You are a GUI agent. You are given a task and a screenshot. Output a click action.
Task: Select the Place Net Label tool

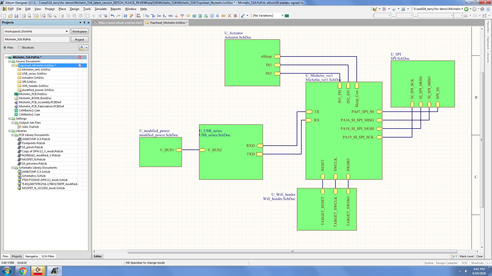pyautogui.click(x=170, y=16)
